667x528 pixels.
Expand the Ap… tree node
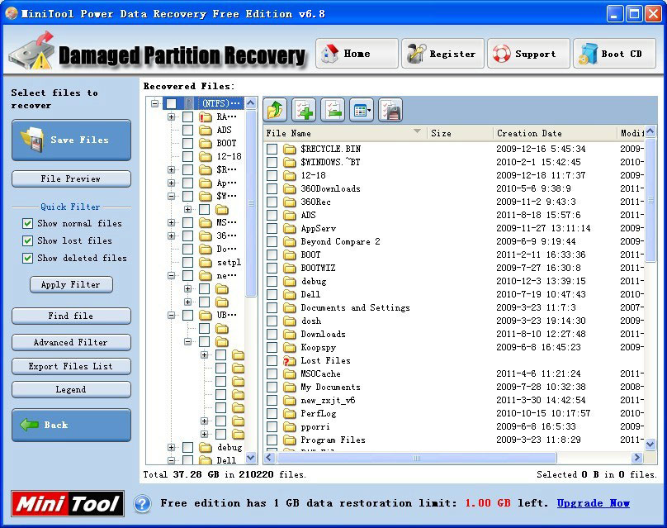click(171, 183)
